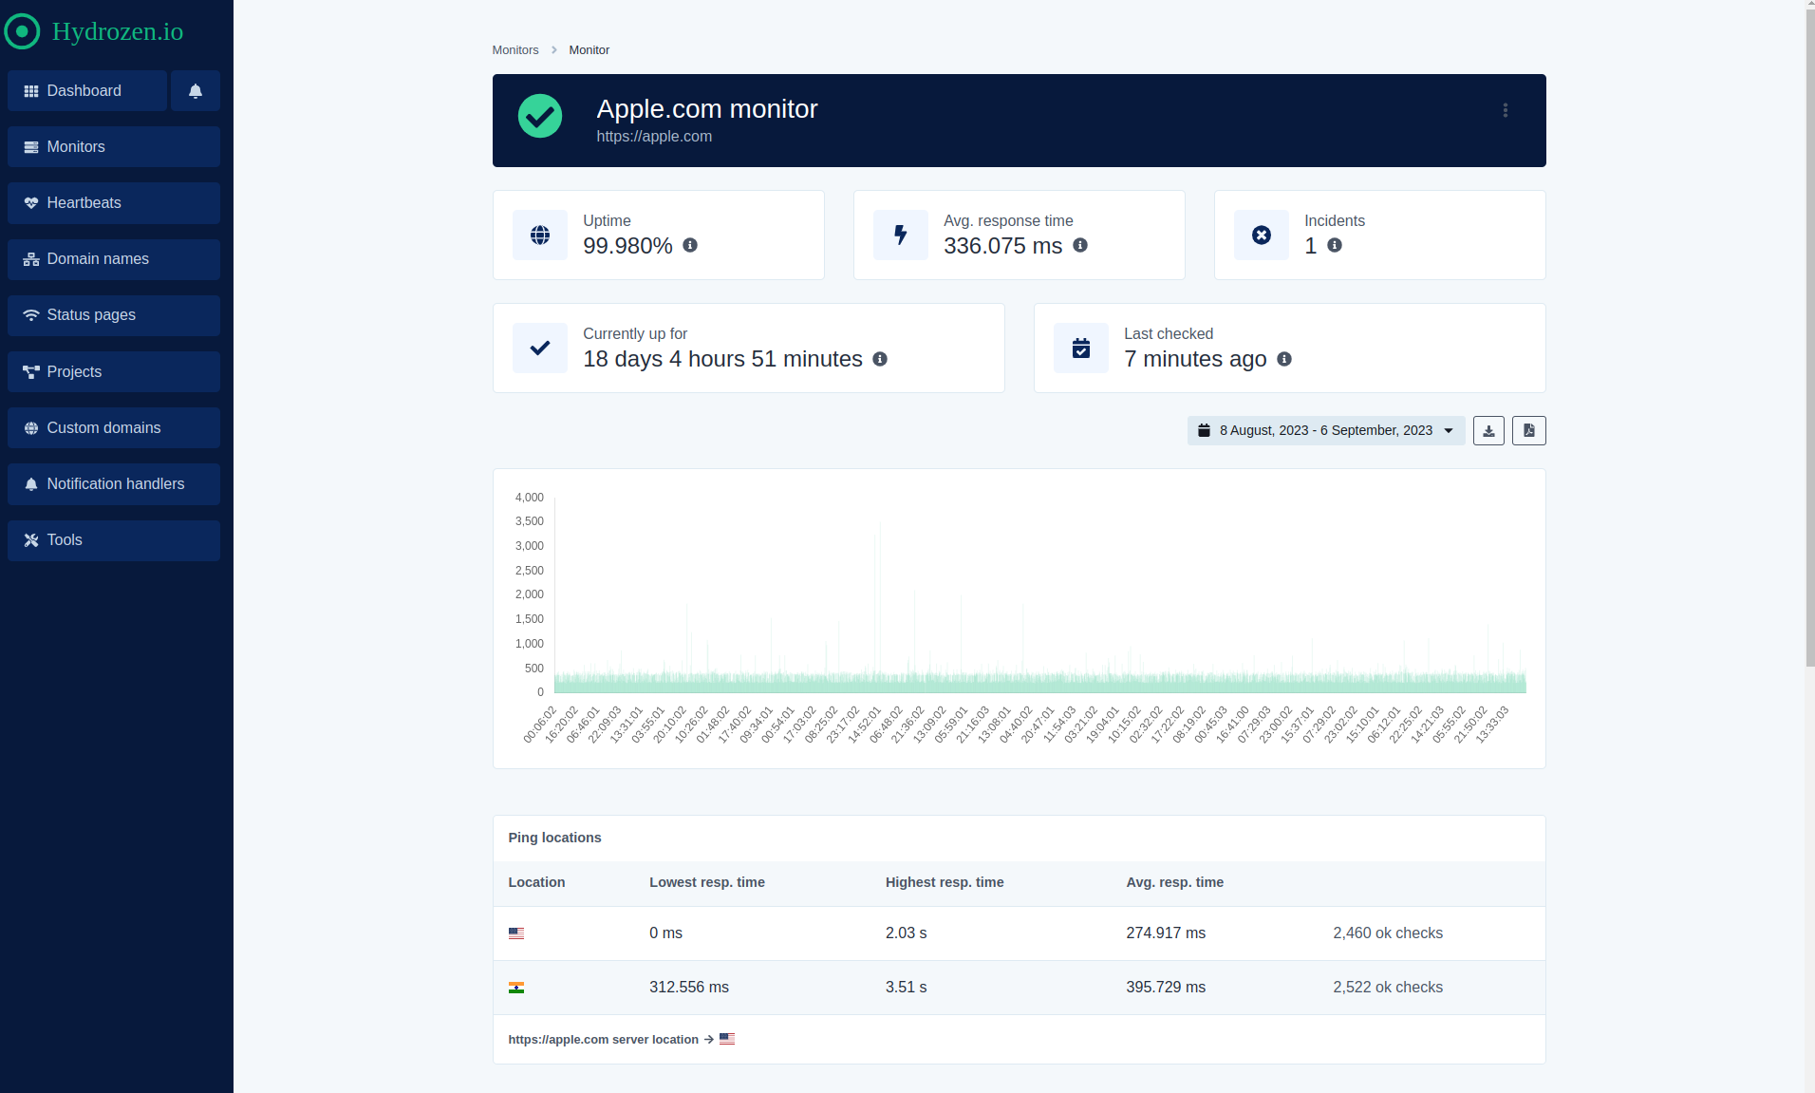Click the Monitors server icon
This screenshot has width=1815, height=1093.
point(31,147)
